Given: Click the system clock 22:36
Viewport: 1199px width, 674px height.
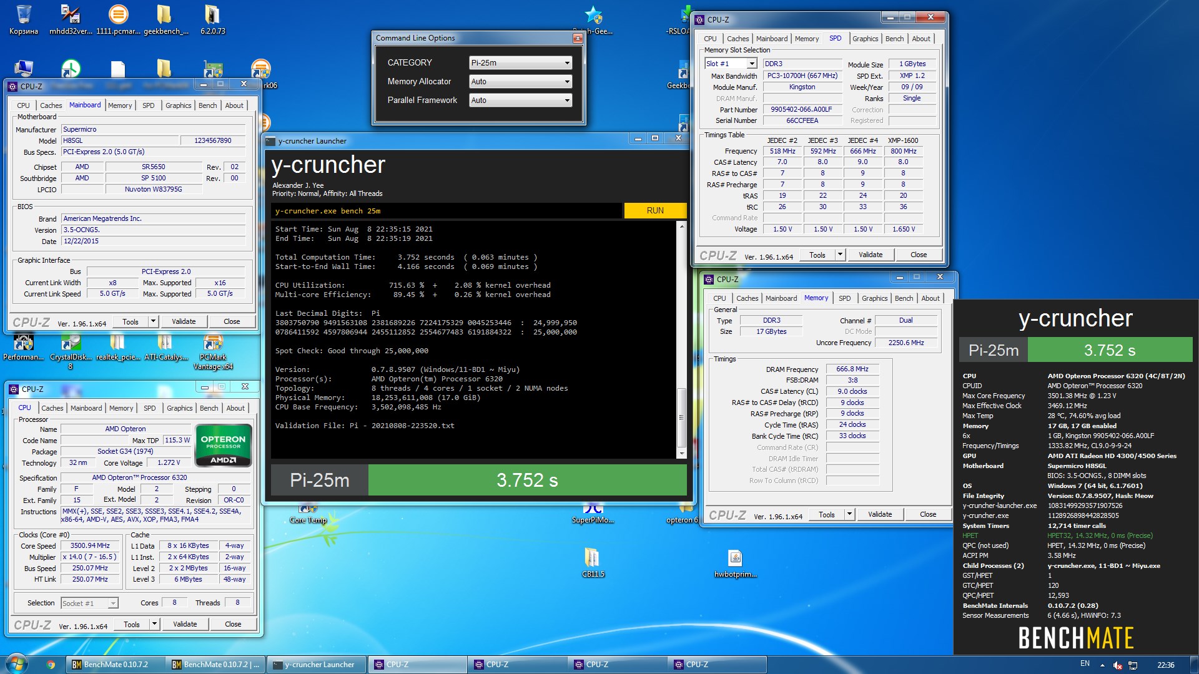Looking at the screenshot, I should click(1165, 665).
